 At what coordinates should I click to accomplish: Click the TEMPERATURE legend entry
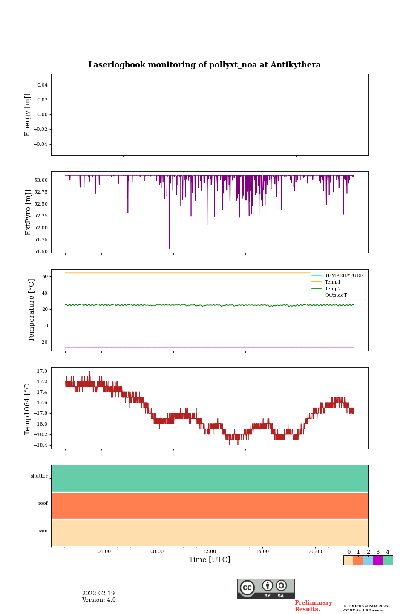coord(337,275)
